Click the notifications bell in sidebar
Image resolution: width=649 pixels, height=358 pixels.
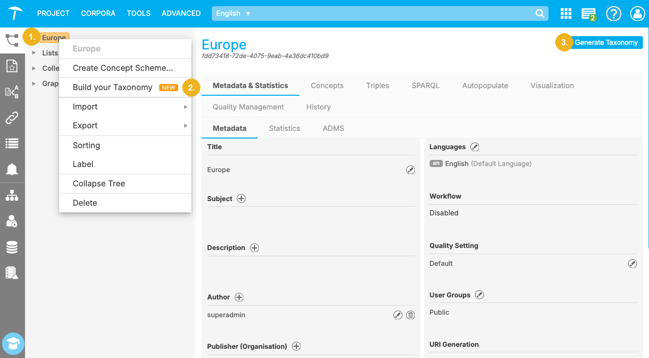click(x=12, y=170)
